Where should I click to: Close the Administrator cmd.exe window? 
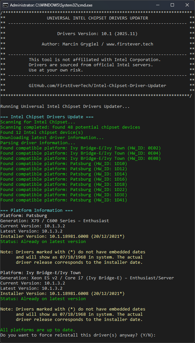click(187, 5)
